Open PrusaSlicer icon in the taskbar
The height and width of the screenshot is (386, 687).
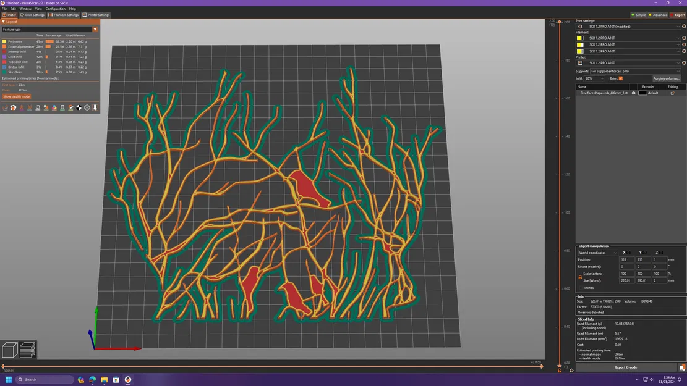point(128,379)
